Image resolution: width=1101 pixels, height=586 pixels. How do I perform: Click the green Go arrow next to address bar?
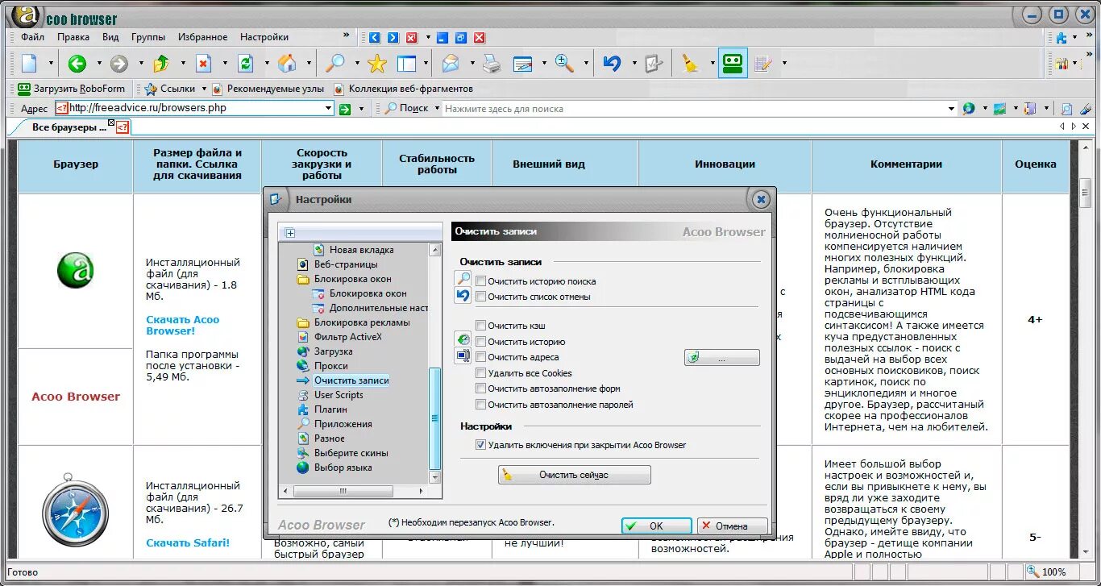click(x=345, y=109)
